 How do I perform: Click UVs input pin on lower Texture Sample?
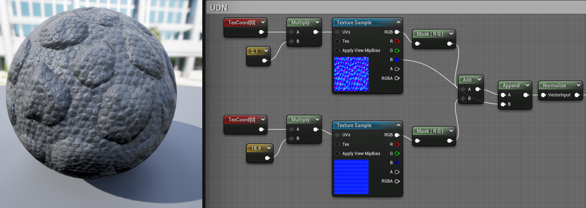pos(337,135)
